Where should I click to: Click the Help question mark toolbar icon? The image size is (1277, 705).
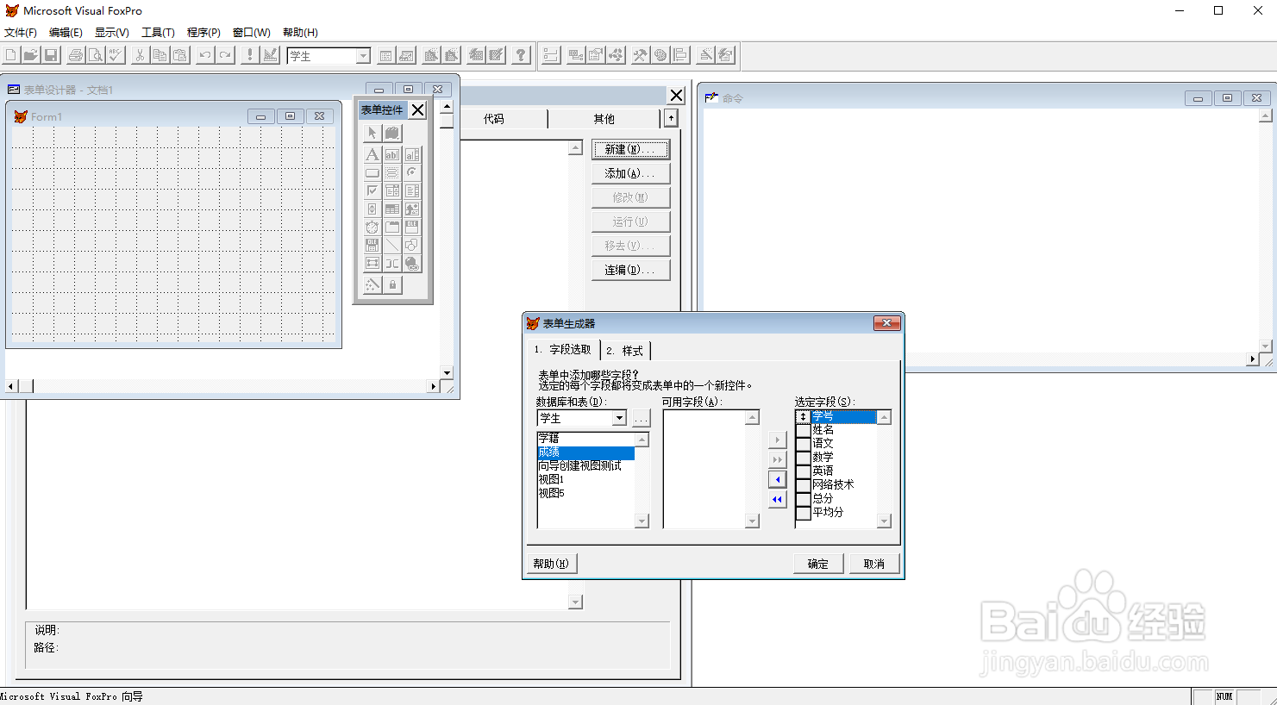pos(521,55)
